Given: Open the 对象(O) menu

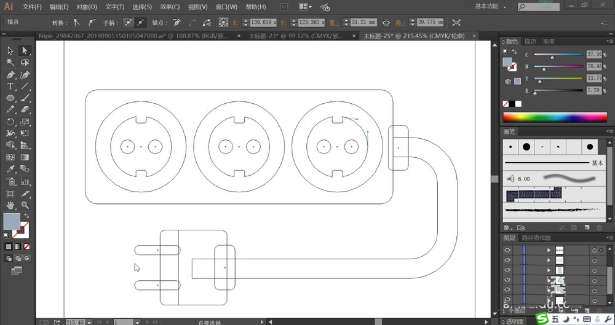Looking at the screenshot, I should click(87, 7).
